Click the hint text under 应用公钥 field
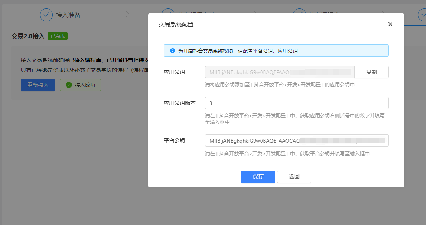This screenshot has width=426, height=225. 280,85
